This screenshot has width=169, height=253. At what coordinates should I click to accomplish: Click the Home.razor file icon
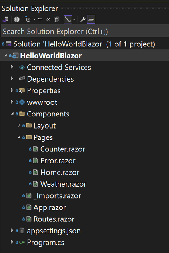coord(36,172)
